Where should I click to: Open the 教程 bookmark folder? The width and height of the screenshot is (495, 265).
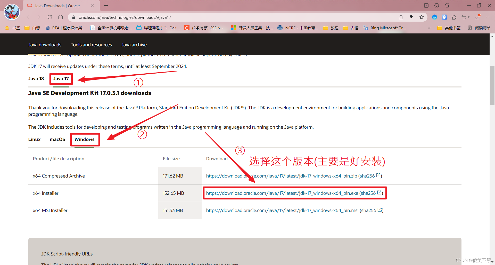[331, 28]
